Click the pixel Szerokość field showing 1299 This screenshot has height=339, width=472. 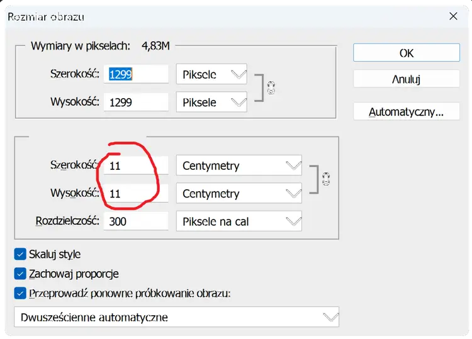tap(136, 74)
